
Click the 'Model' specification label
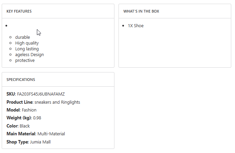13,110
